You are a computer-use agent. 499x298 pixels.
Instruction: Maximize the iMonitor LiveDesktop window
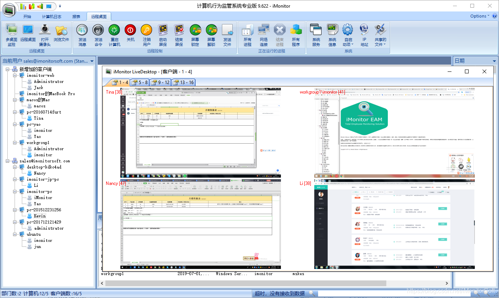467,71
